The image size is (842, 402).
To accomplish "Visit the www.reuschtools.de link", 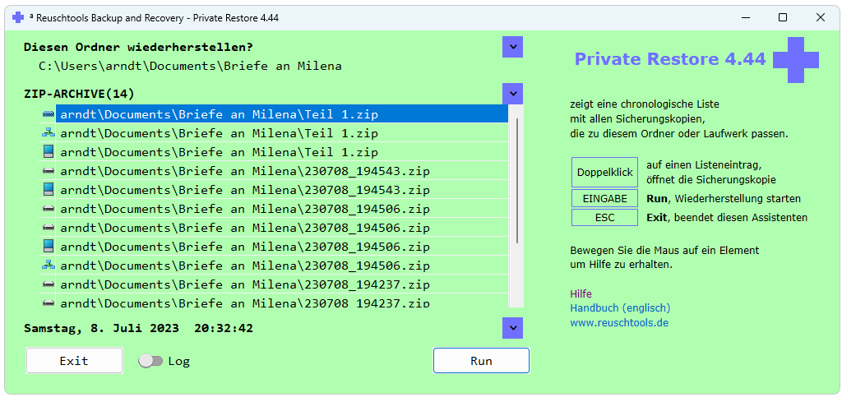I will click(x=619, y=322).
